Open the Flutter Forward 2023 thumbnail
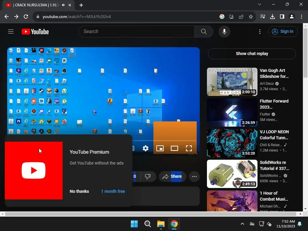 coord(232,112)
